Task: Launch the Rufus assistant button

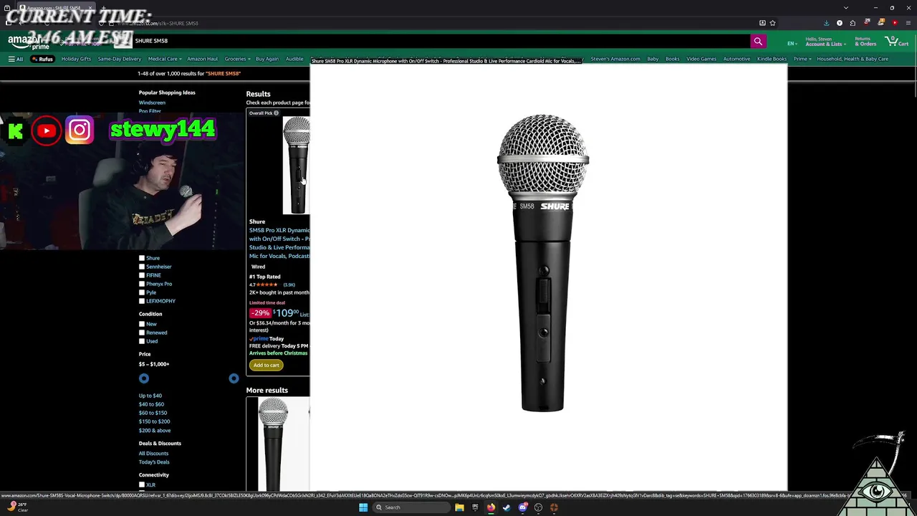Action: click(x=42, y=59)
